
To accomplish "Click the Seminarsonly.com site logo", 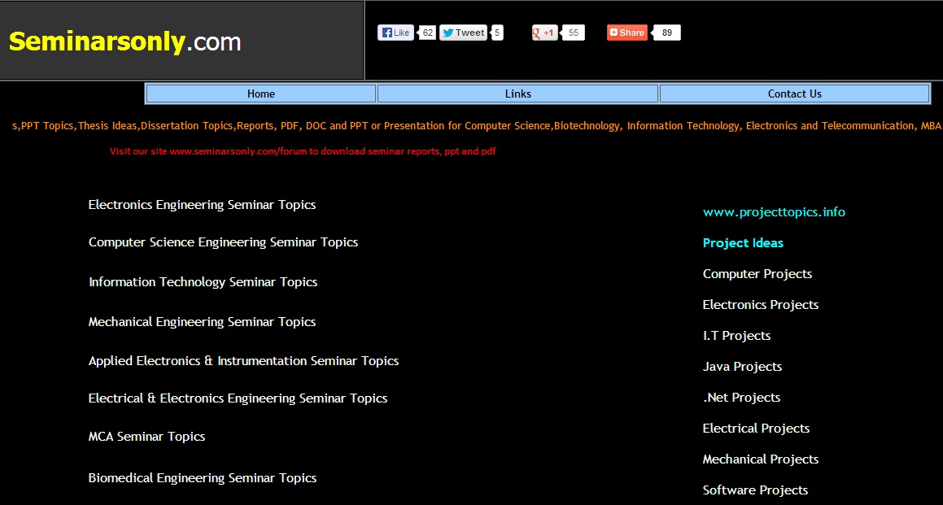I will tap(125, 41).
